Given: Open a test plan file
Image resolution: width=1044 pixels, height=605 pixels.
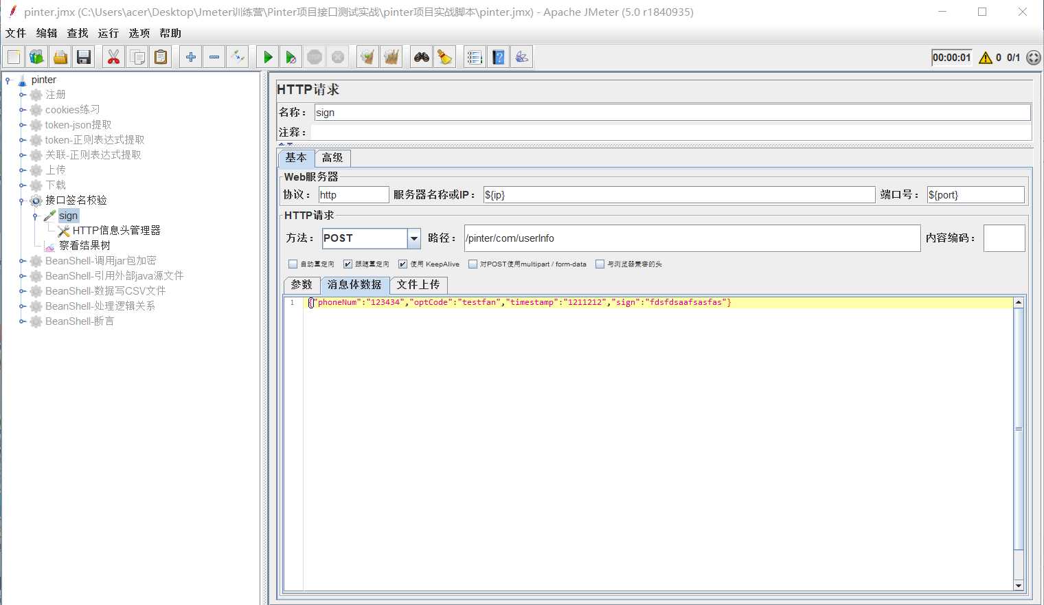Looking at the screenshot, I should pos(60,57).
